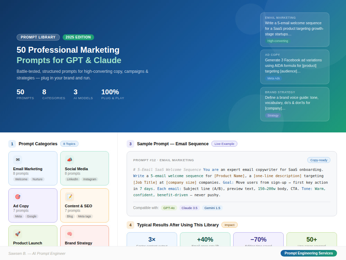Select the Gemini 1.5 compatibility tag
346x260 pixels.
pos(212,208)
